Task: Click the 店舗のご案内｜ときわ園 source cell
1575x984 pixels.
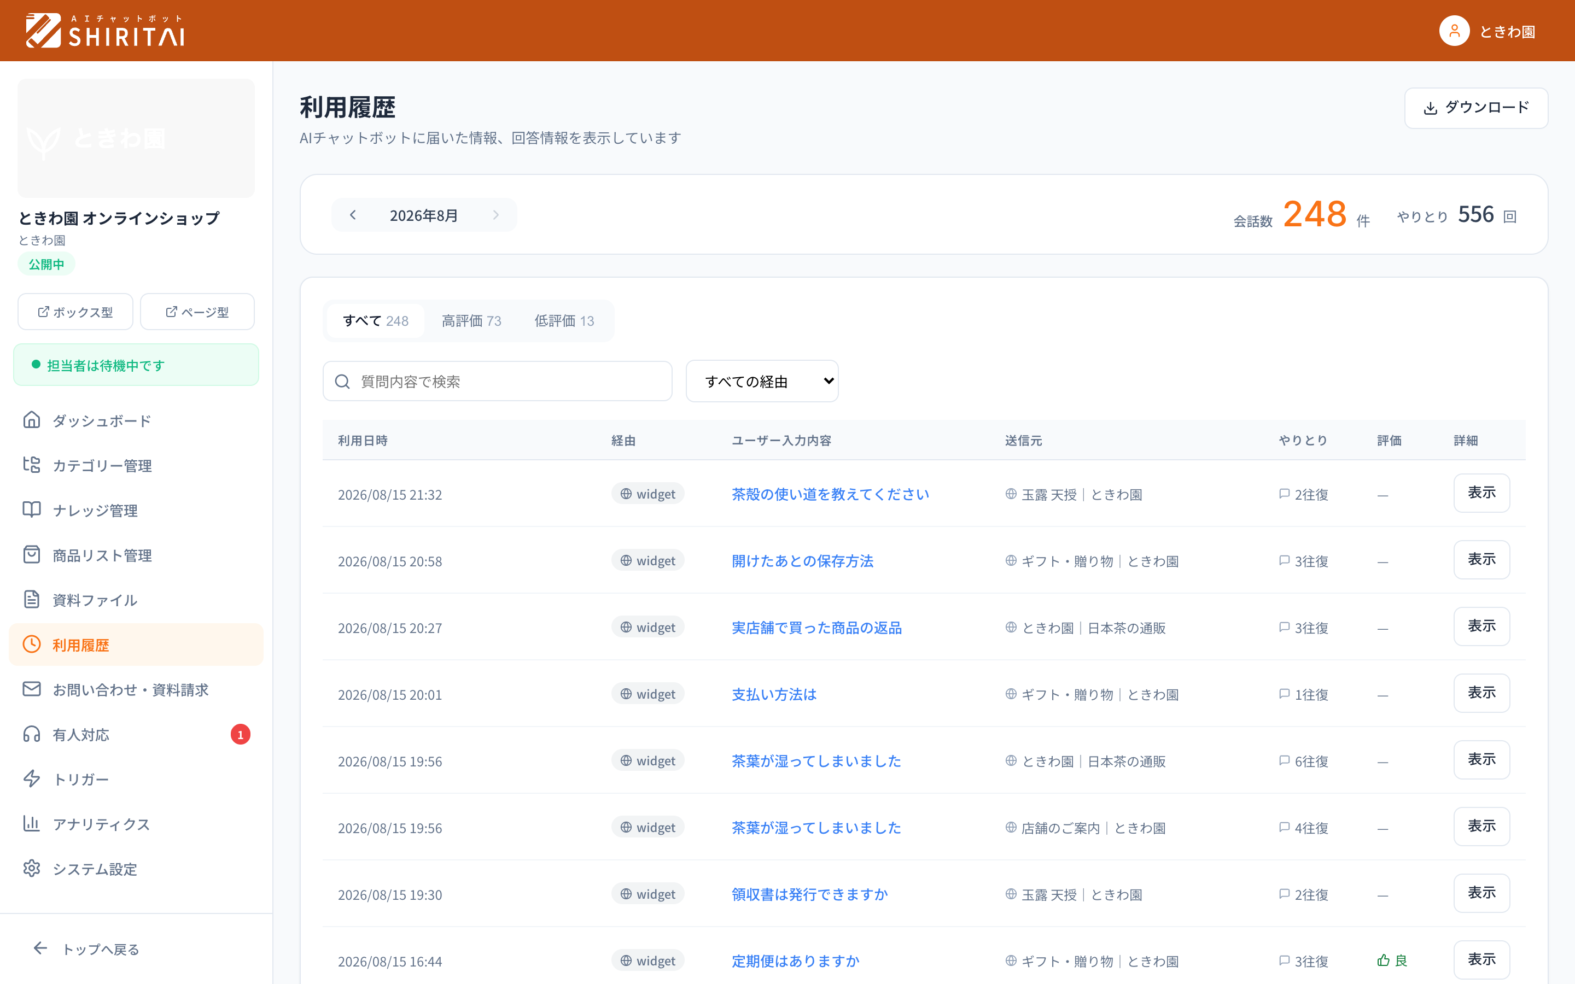Action: [x=1086, y=828]
